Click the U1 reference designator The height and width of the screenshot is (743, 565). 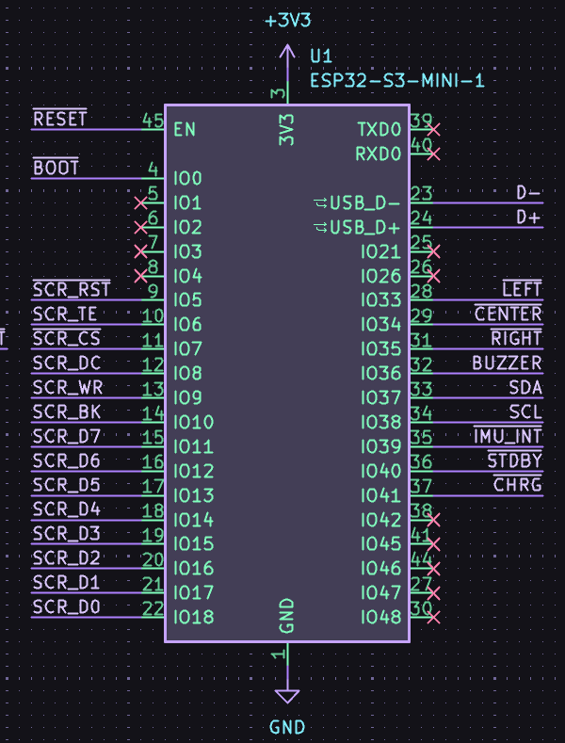click(321, 57)
